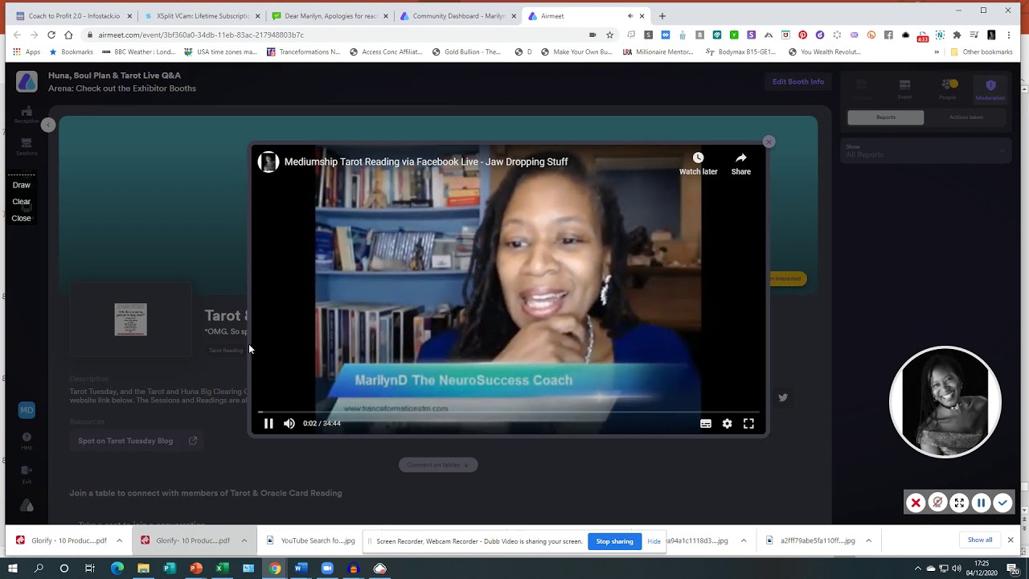1029x579 pixels.
Task: Click Edit Booth Info button
Action: (798, 81)
